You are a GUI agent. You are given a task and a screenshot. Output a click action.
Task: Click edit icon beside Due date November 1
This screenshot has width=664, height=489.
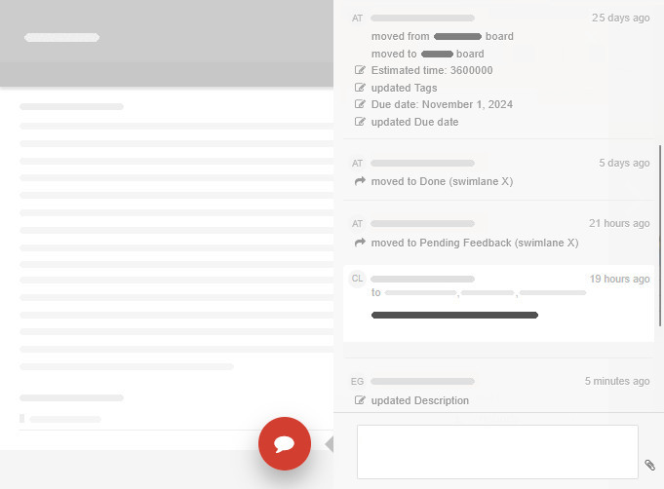point(361,105)
